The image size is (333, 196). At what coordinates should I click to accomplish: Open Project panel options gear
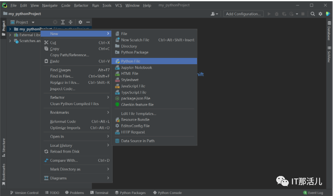(x=80, y=22)
